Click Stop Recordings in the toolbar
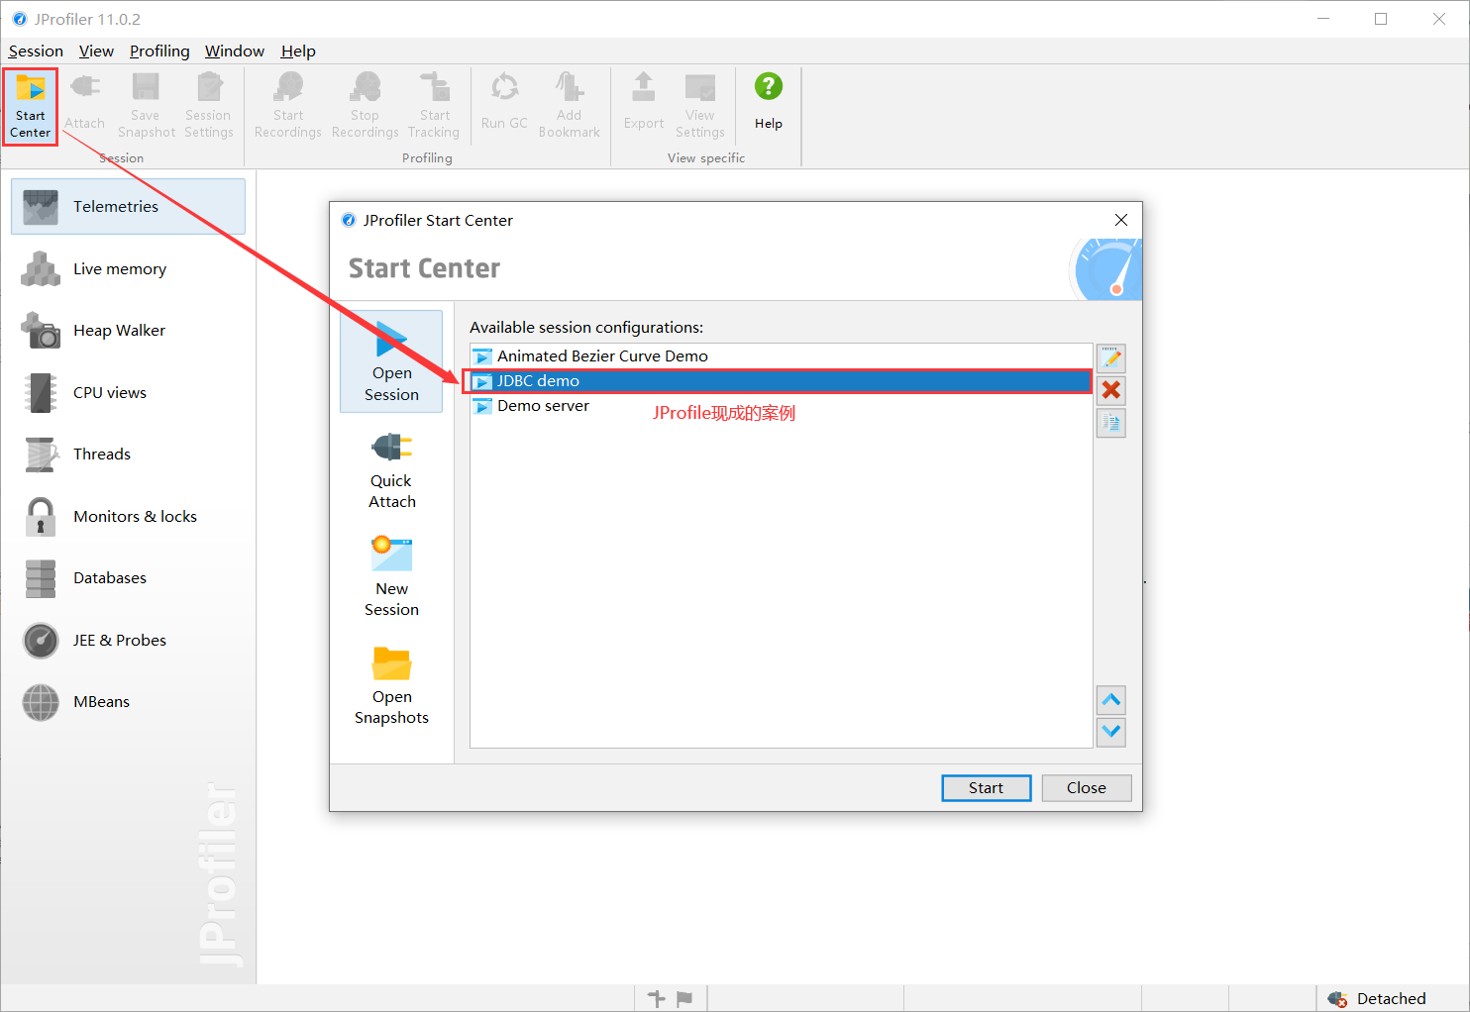The image size is (1470, 1012). coord(366,106)
